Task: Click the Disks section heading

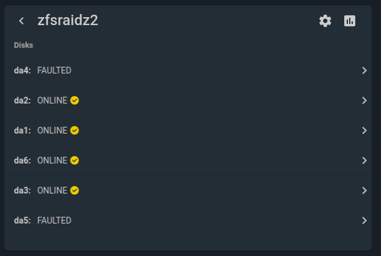Action: click(x=23, y=45)
